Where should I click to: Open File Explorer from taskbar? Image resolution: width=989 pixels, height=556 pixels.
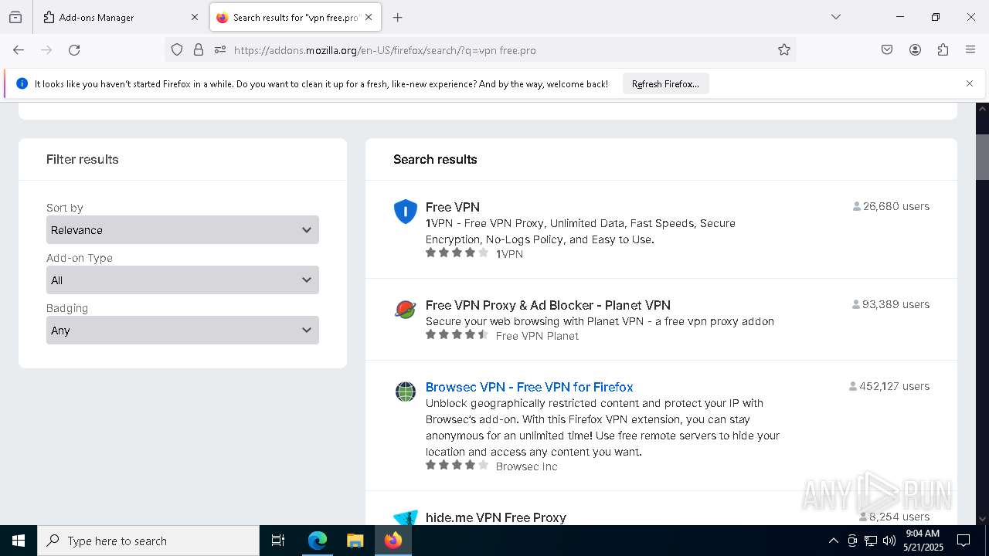coord(355,541)
